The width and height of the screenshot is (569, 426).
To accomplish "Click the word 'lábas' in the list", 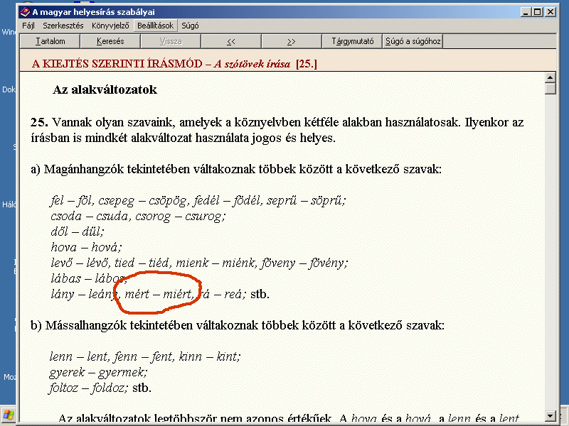I will tap(65, 278).
